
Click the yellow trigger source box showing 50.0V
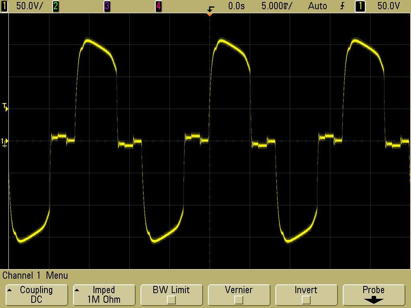click(x=361, y=6)
